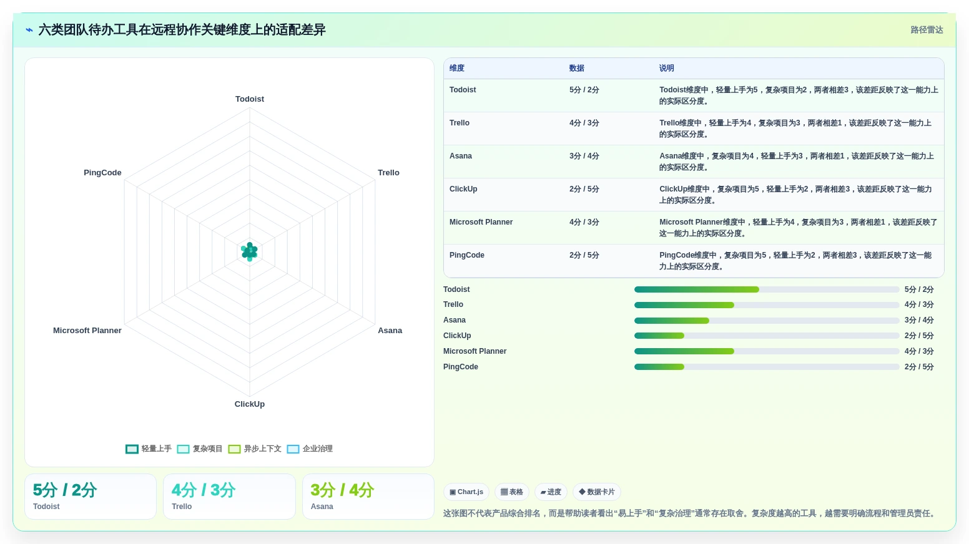Click the Asana axis label on radar chart
Screen dimensions: 969x544
(x=390, y=331)
